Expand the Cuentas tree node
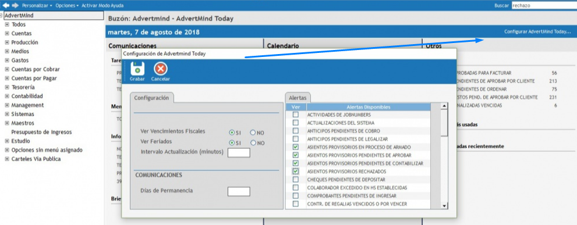Screen dimensions: 577x225 (6, 34)
